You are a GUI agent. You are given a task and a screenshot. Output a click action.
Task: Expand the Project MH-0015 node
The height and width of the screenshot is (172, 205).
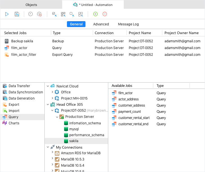point(52,98)
